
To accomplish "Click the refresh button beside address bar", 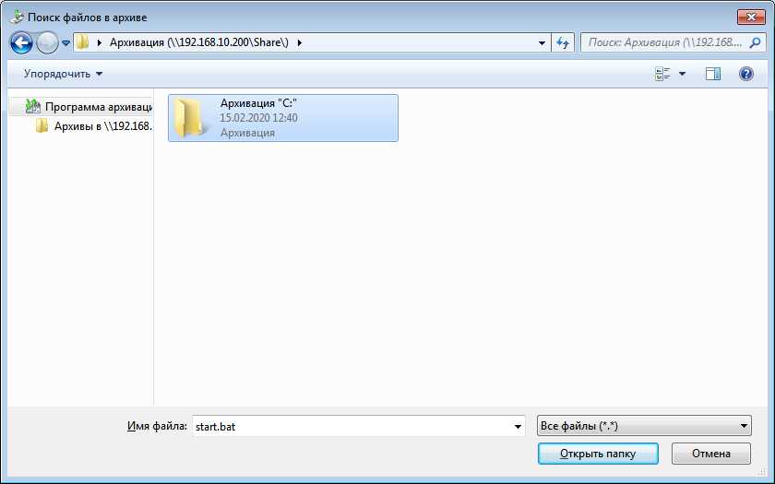I will point(564,42).
